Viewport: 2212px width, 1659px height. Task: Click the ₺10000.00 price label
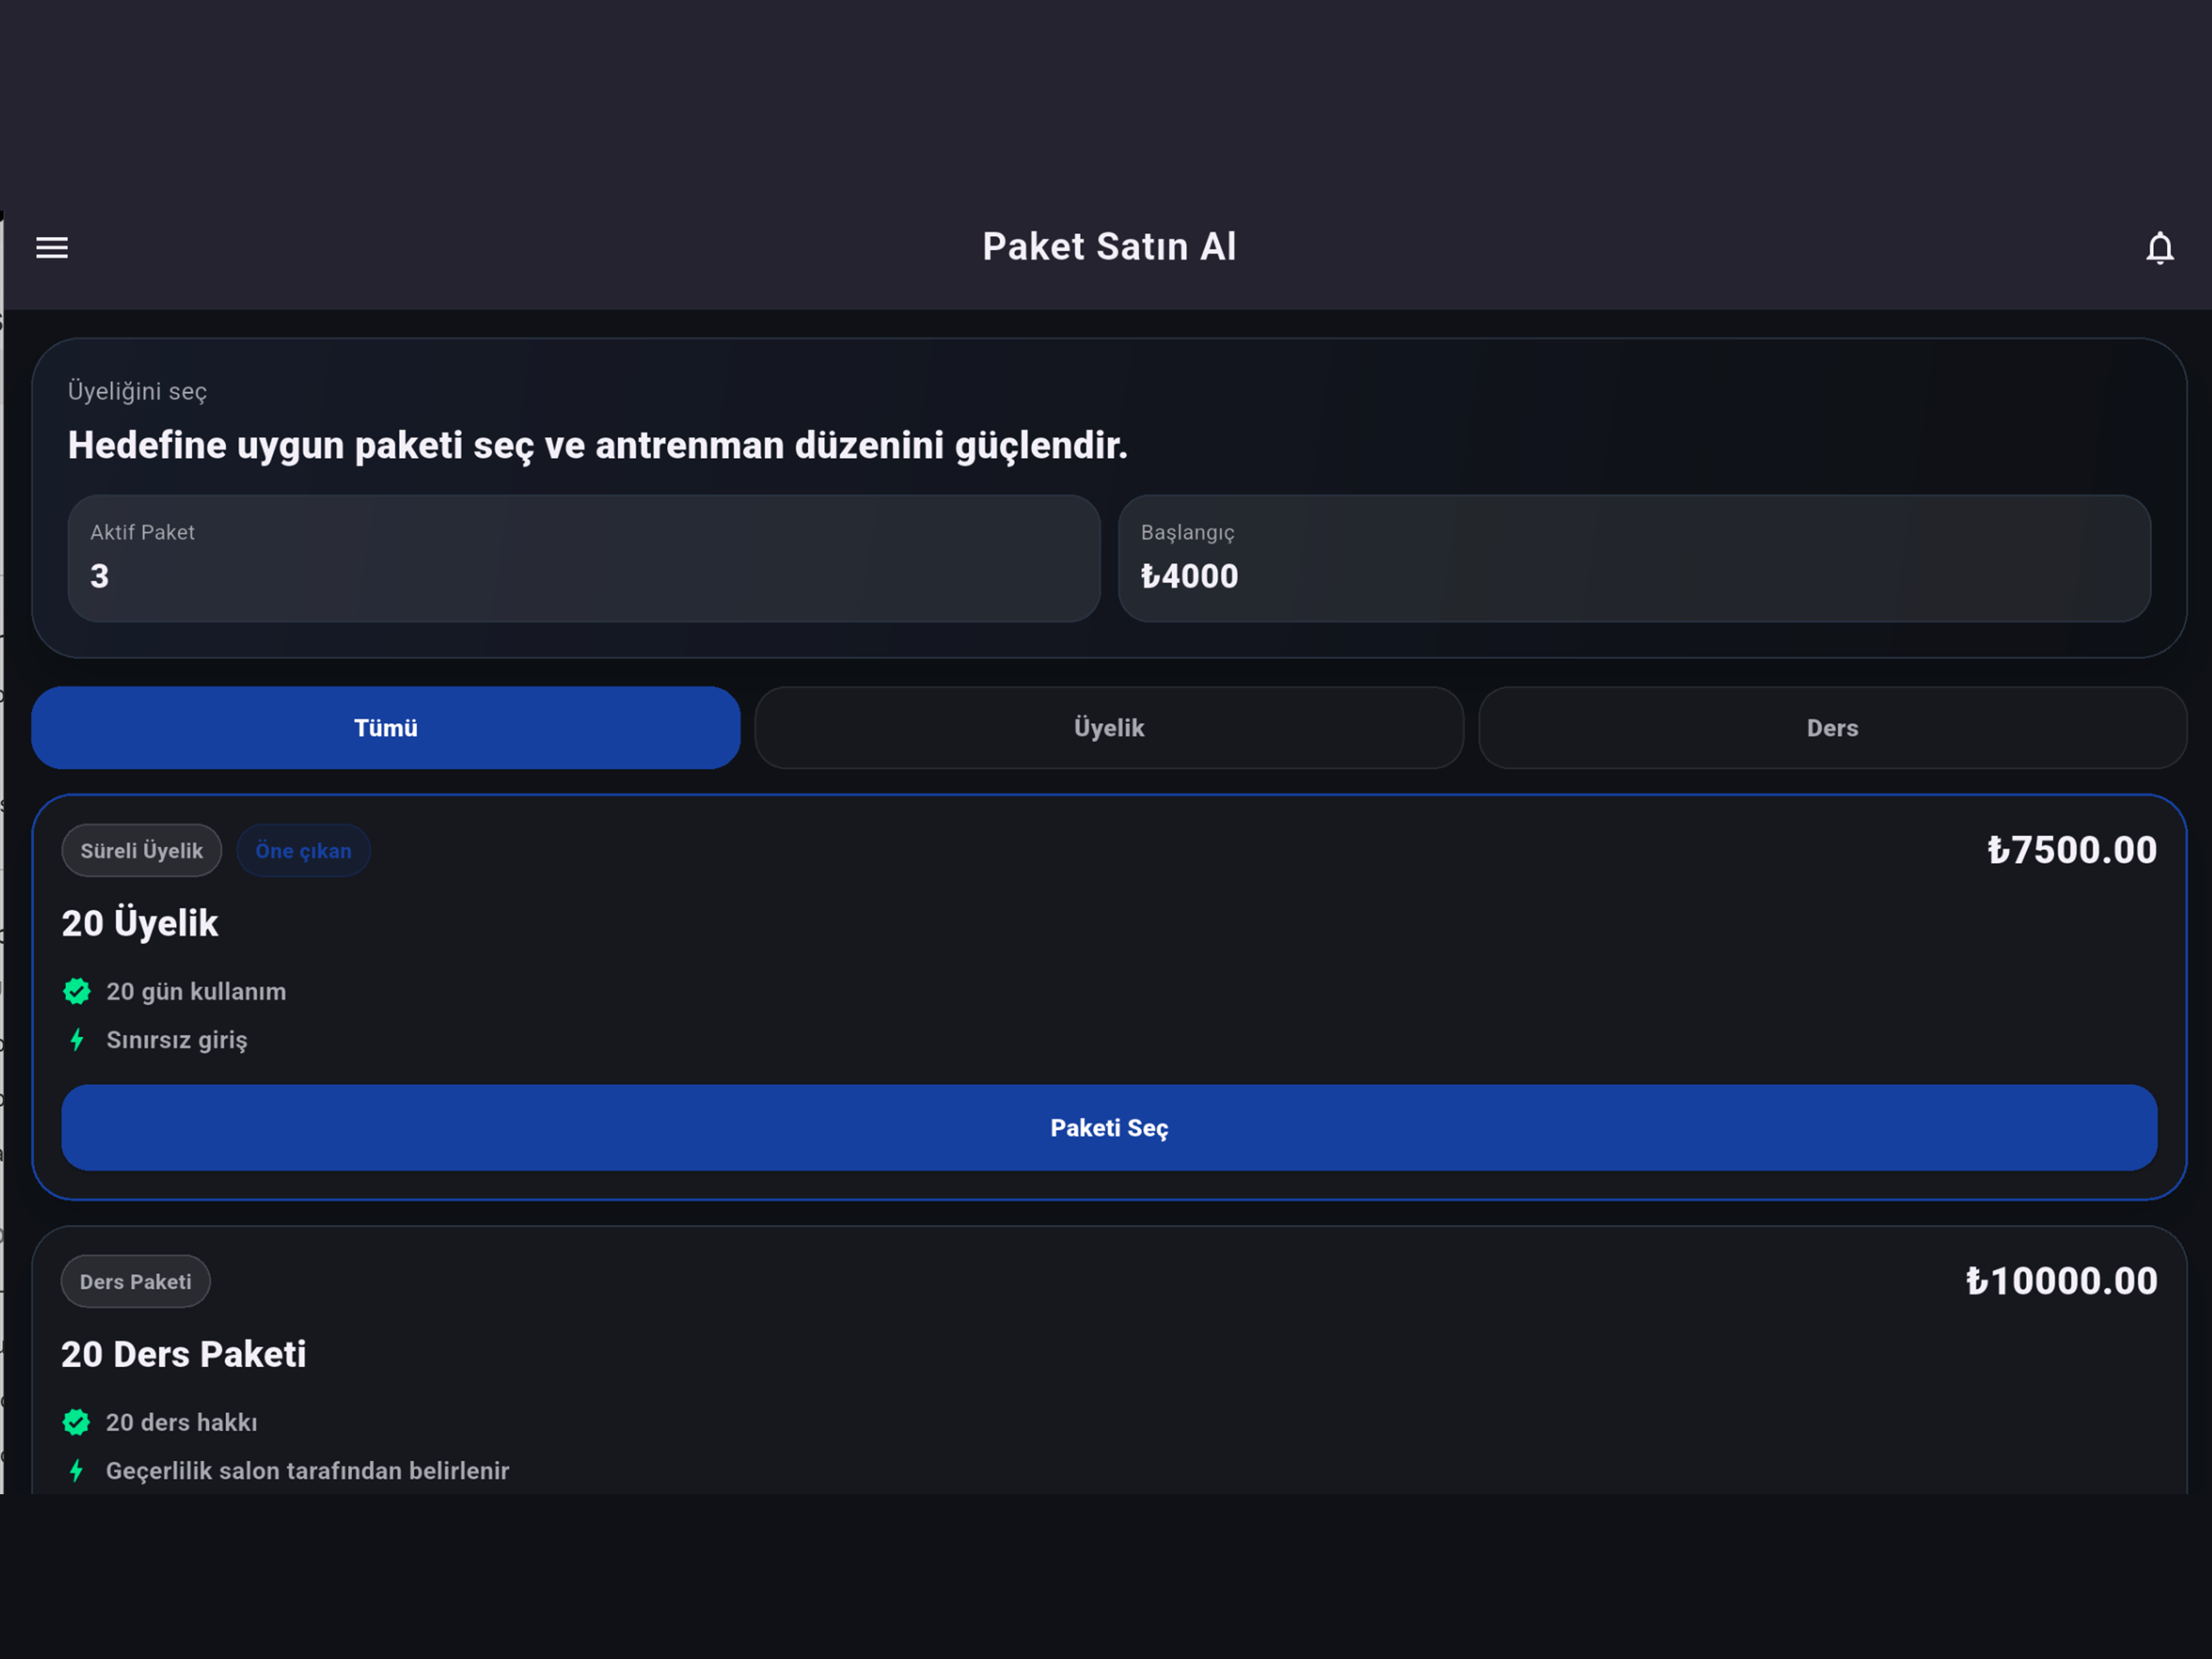pyautogui.click(x=2061, y=1281)
